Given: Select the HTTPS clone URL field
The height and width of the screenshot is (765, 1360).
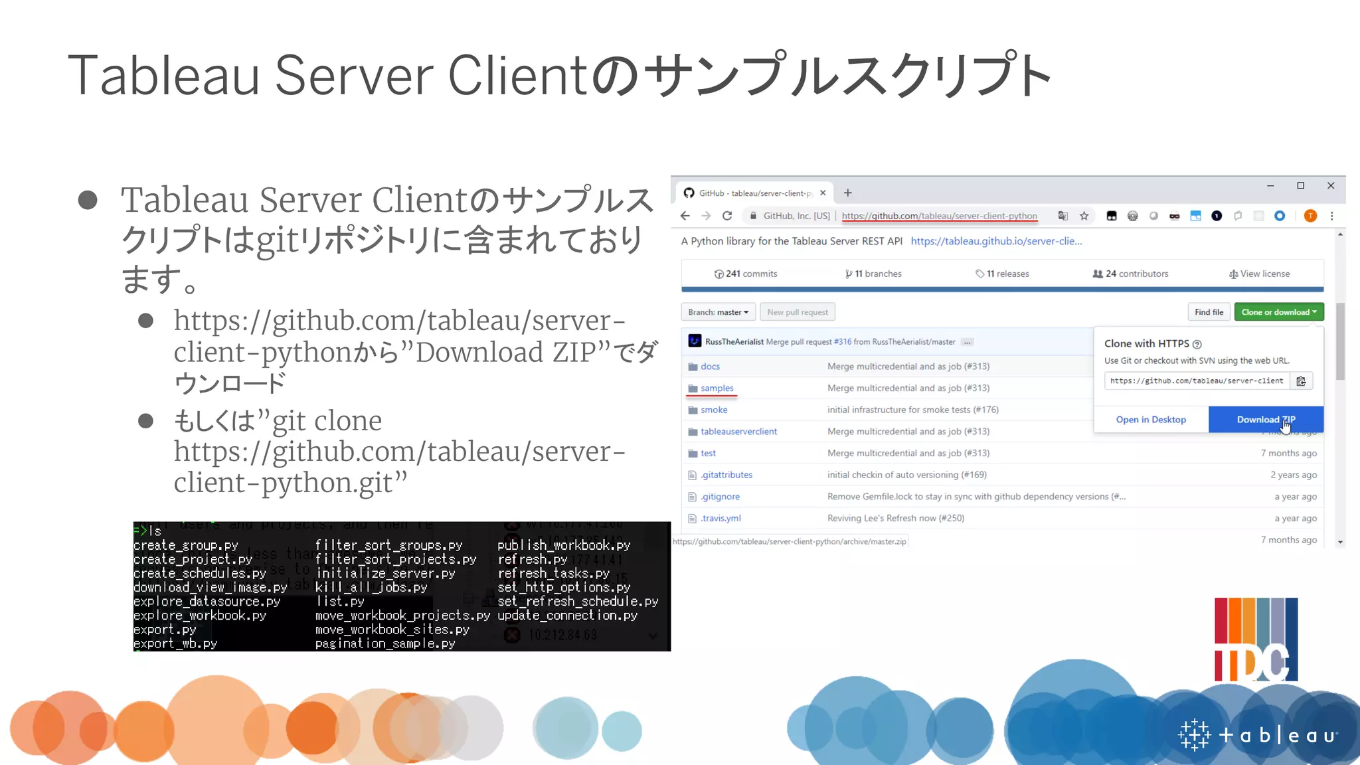Looking at the screenshot, I should point(1197,381).
